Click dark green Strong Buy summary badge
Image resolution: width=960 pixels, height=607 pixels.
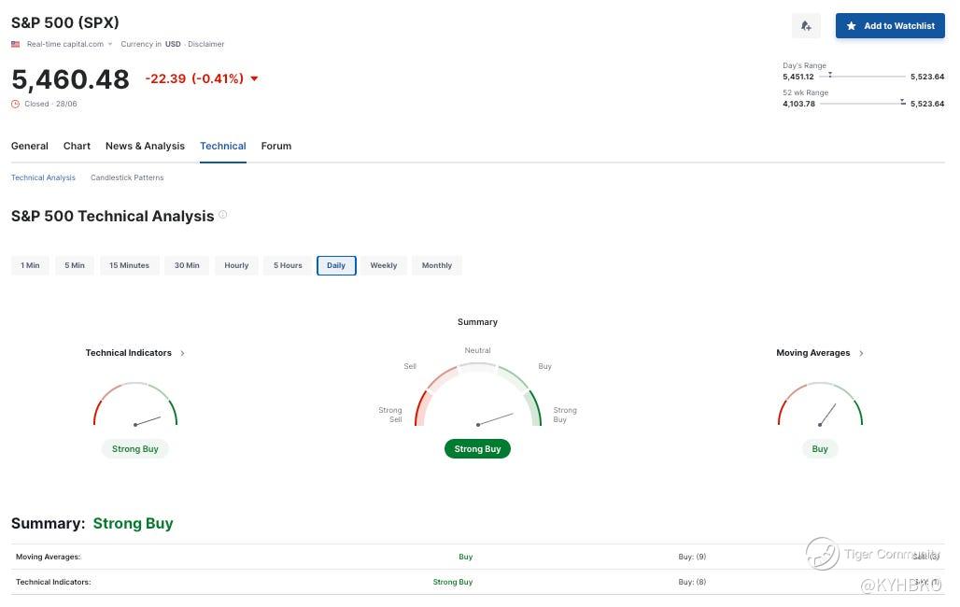(x=477, y=449)
